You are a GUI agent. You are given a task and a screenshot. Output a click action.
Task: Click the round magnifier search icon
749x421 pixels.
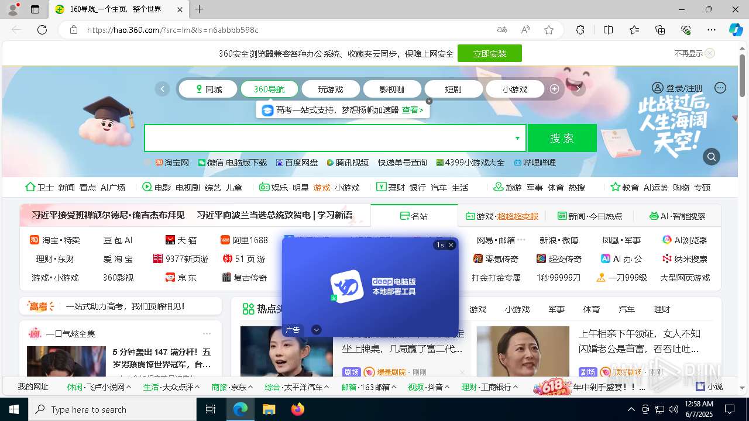click(712, 157)
